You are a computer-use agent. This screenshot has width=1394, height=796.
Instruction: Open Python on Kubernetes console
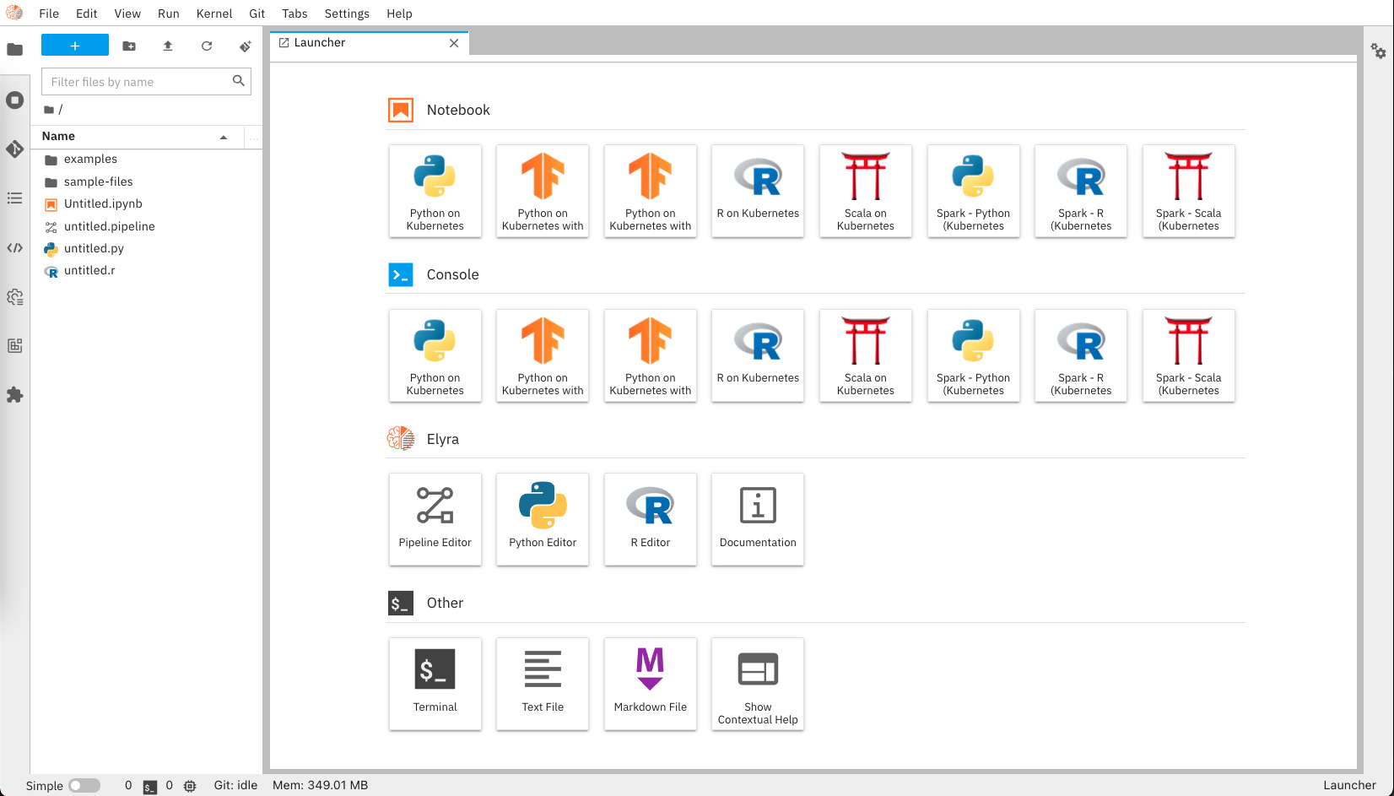click(435, 355)
